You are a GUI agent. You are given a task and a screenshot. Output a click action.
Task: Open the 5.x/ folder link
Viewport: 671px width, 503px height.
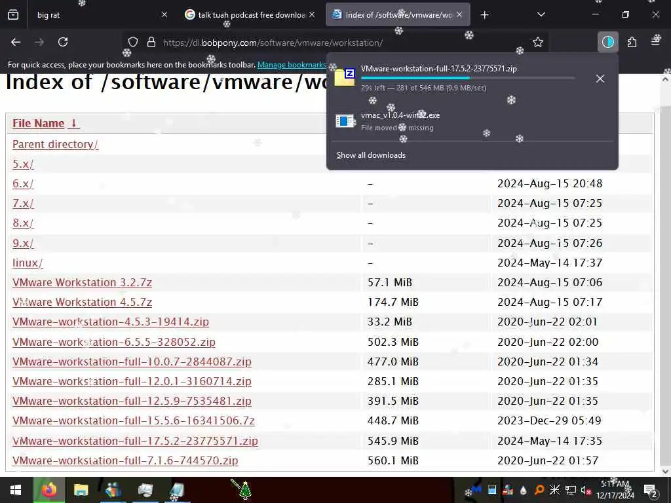pyautogui.click(x=23, y=164)
